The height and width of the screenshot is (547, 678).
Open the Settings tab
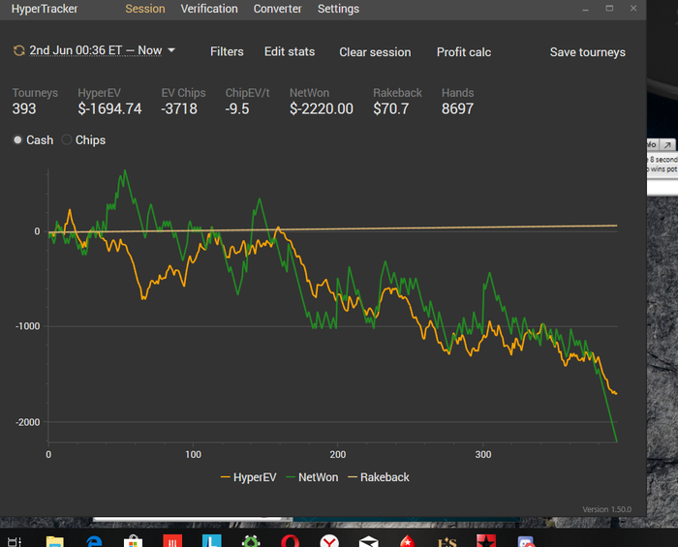tap(338, 9)
